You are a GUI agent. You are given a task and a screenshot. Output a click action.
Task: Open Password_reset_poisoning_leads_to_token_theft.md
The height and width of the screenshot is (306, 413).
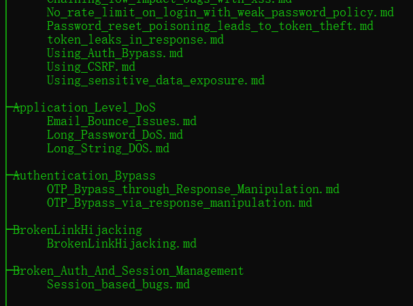coord(210,26)
